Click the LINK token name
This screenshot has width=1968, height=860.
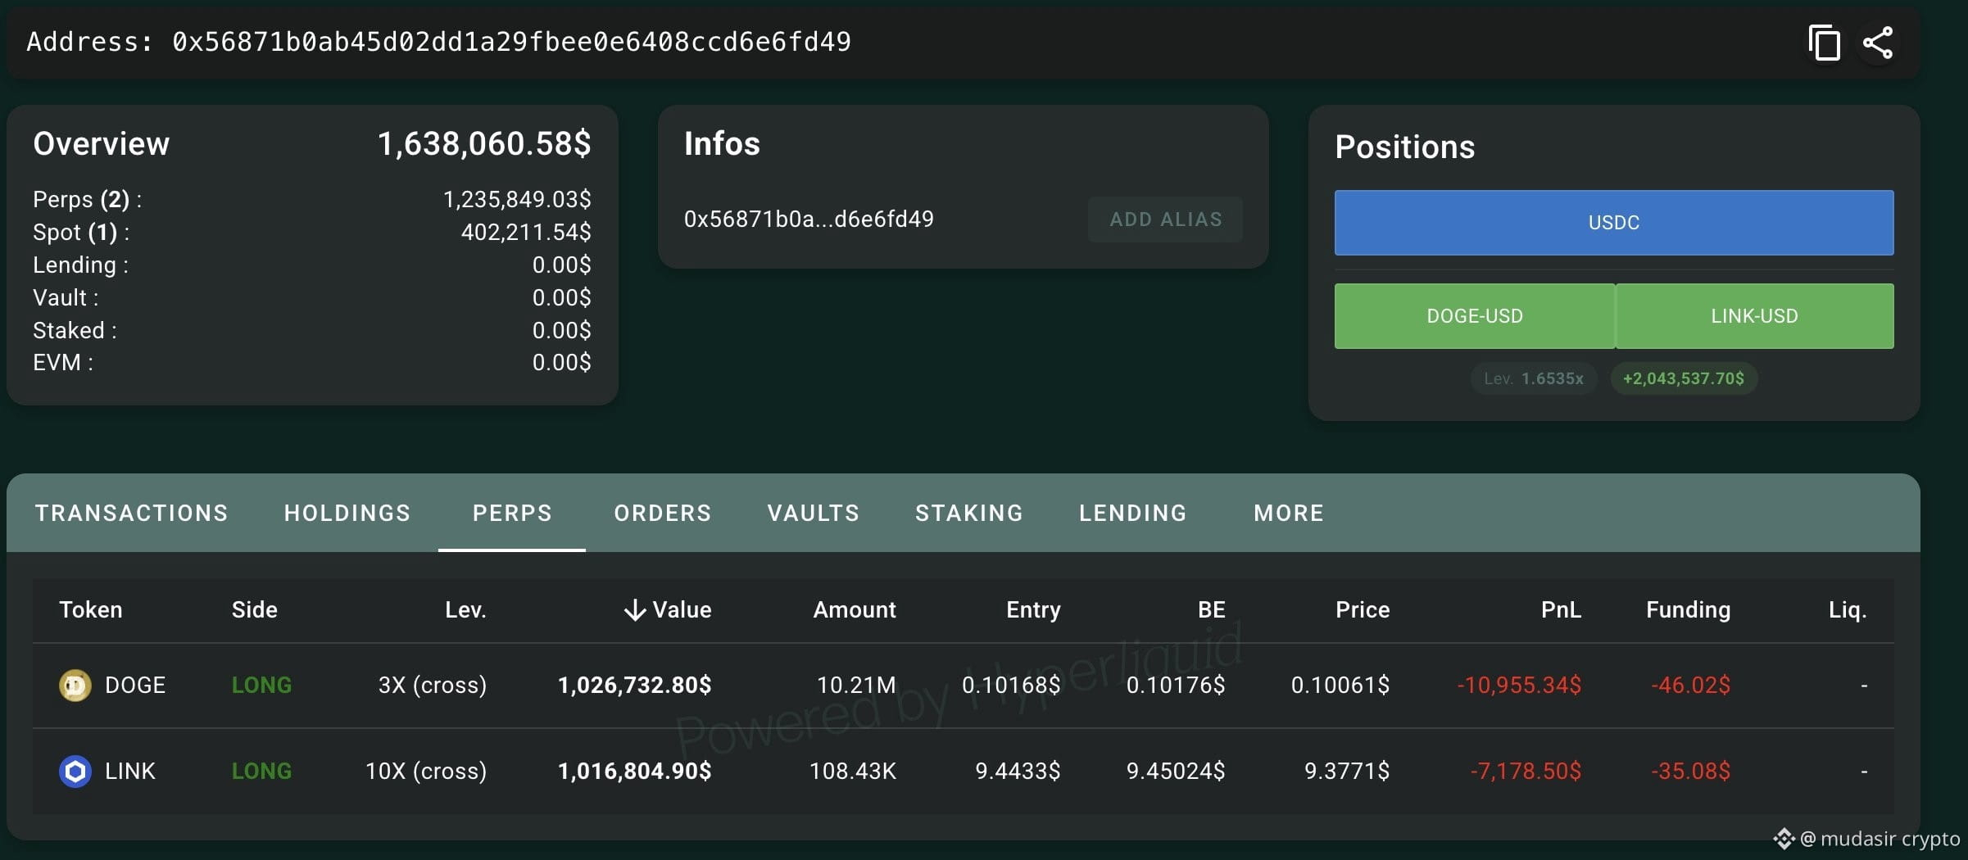coord(130,772)
